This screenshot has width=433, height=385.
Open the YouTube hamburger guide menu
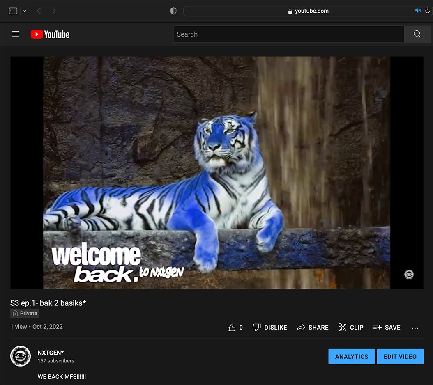click(x=16, y=34)
